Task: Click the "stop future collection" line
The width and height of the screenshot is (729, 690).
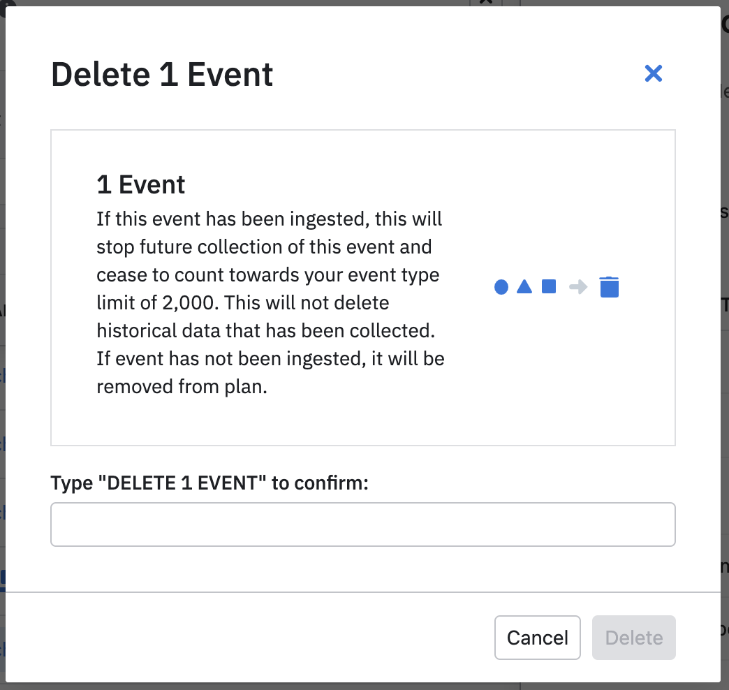Action: pos(264,247)
